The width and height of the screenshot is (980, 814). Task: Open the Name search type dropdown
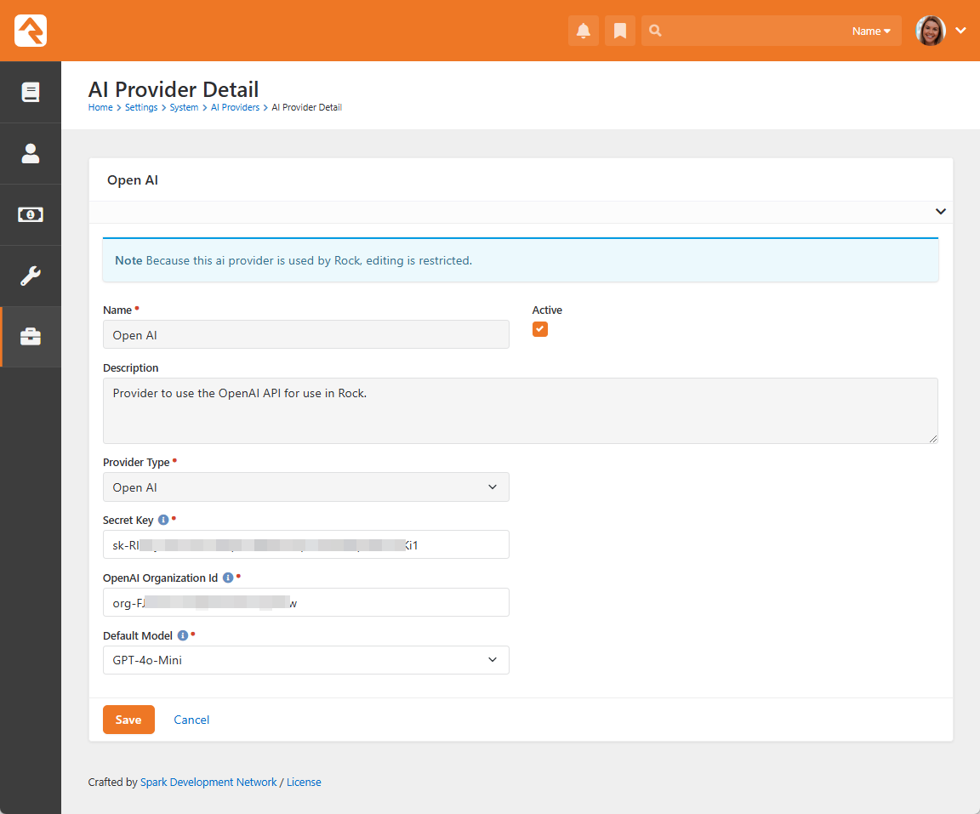(x=871, y=31)
